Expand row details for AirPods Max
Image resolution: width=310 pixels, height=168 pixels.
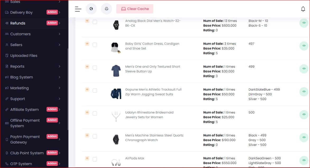[x=87, y=158]
